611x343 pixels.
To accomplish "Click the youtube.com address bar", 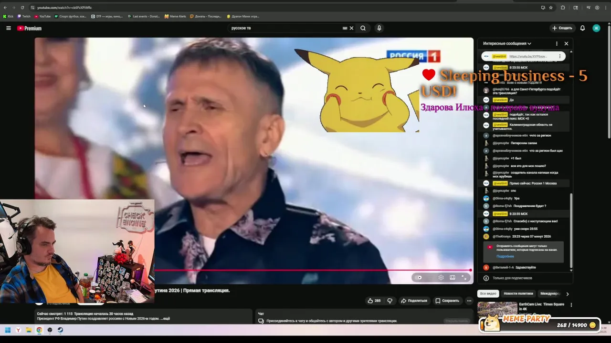I will click(282, 8).
